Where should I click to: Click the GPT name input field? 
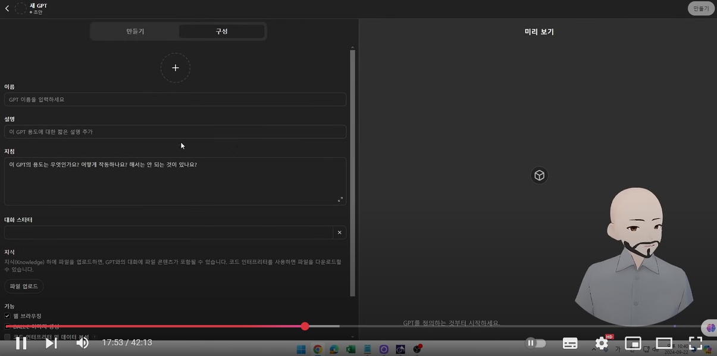[x=175, y=99]
